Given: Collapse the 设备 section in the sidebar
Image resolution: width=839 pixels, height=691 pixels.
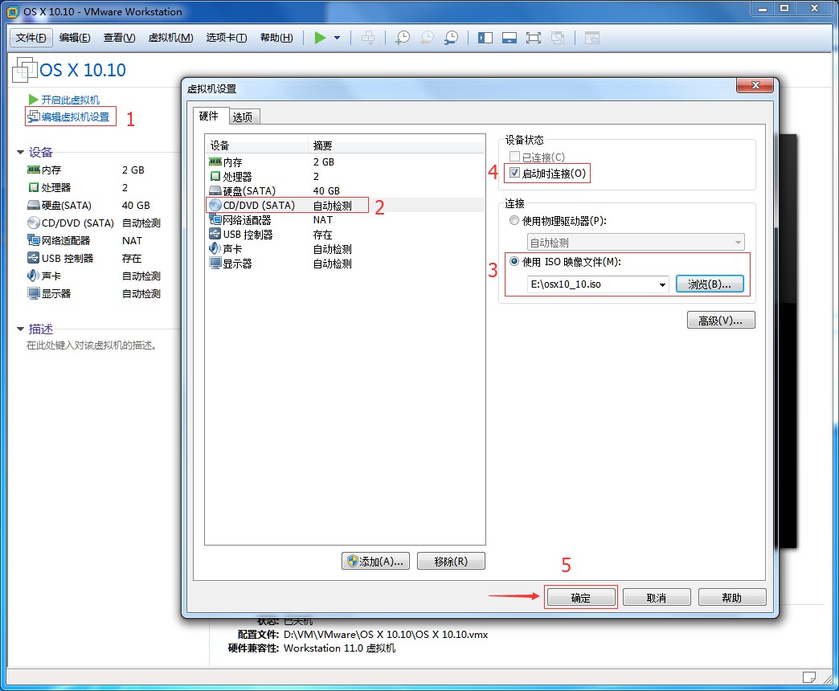Looking at the screenshot, I should [20, 152].
